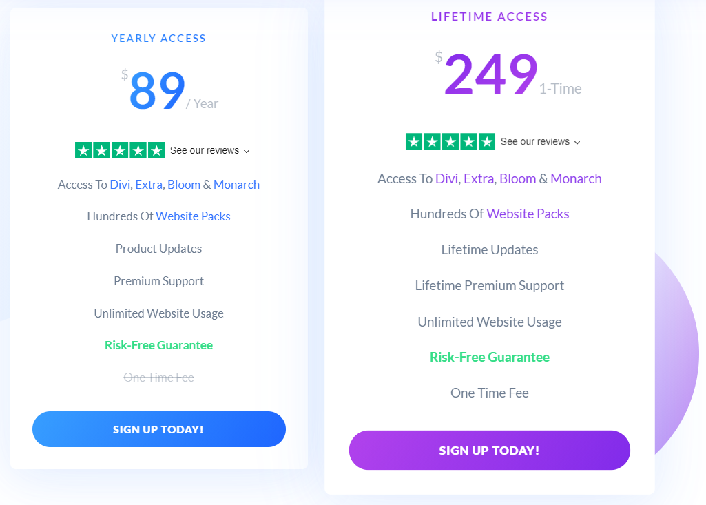This screenshot has height=505, width=706.
Task: Open the purple Extra link in Lifetime plan
Action: point(479,179)
